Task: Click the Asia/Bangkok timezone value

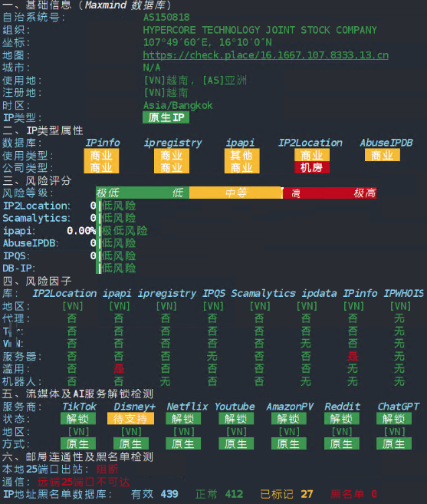Action: coord(178,105)
